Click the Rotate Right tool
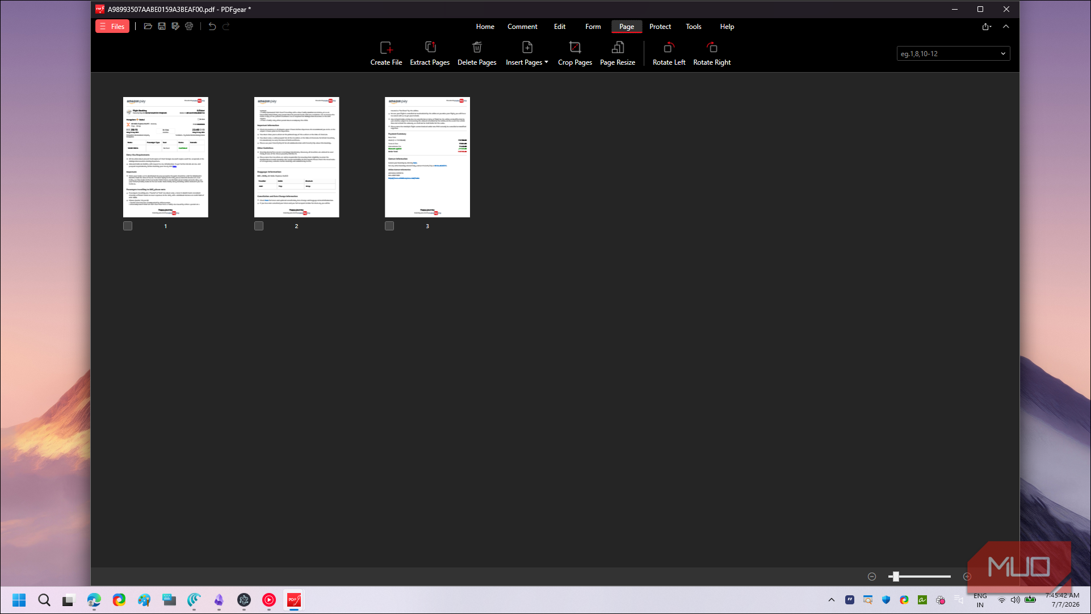 tap(712, 53)
